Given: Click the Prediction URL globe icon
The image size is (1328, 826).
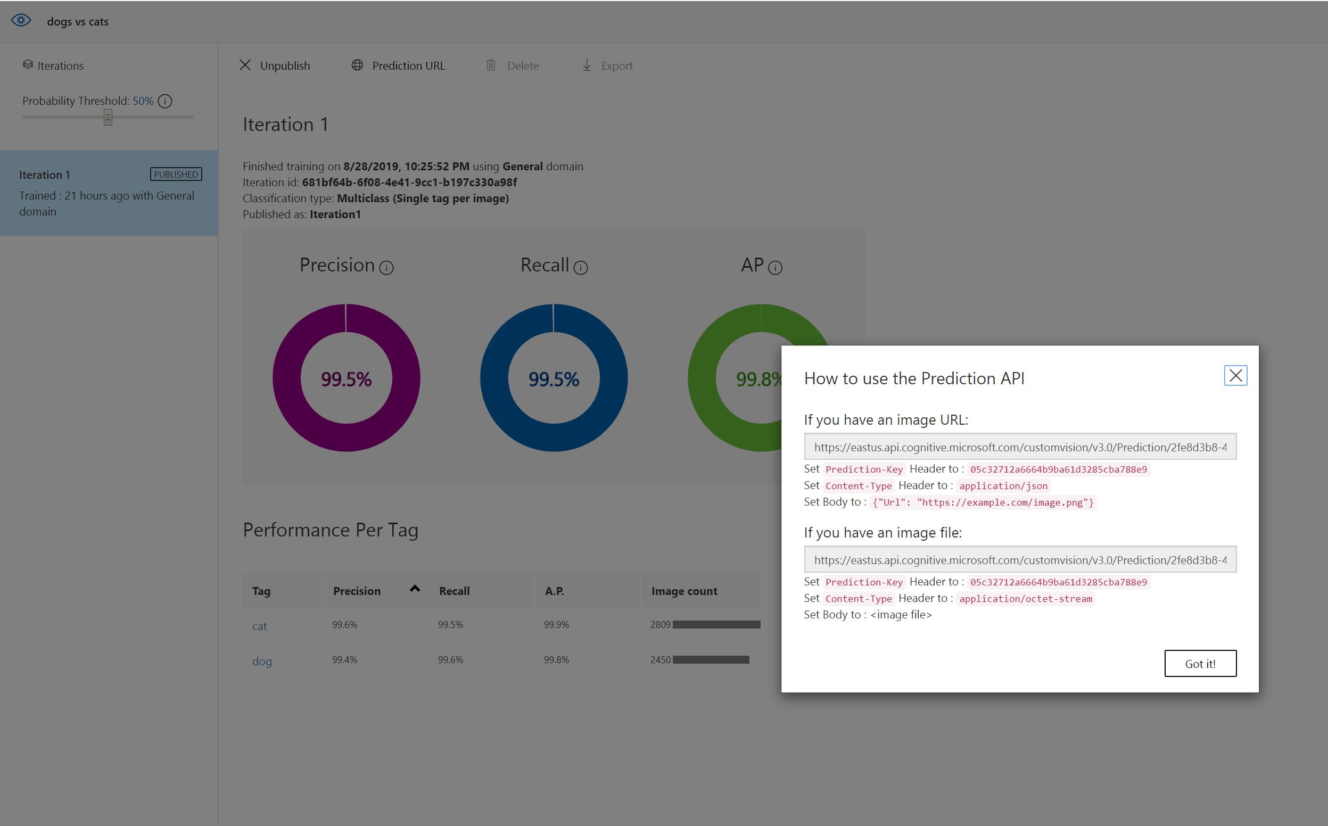Looking at the screenshot, I should coord(357,65).
